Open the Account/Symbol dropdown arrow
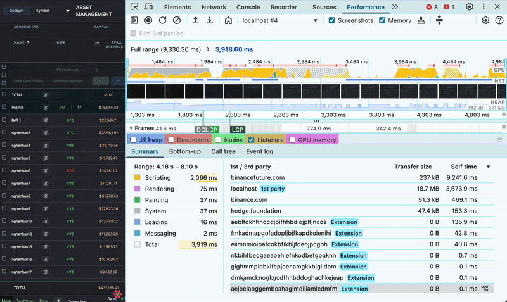This screenshot has width=507, height=302. [68, 11]
